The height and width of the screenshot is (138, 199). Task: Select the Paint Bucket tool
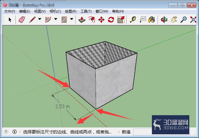(152, 20)
